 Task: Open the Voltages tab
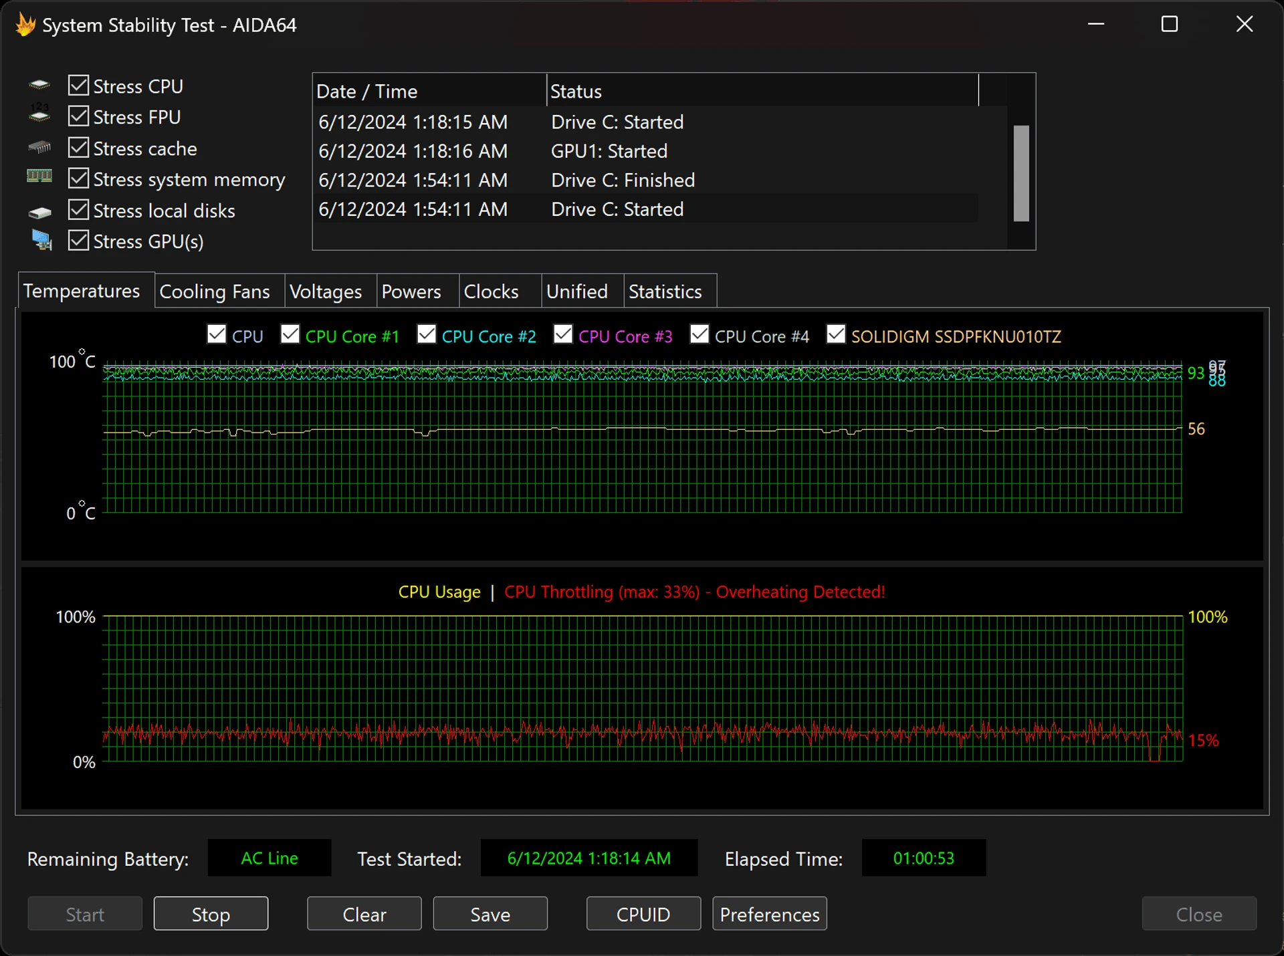pos(330,291)
